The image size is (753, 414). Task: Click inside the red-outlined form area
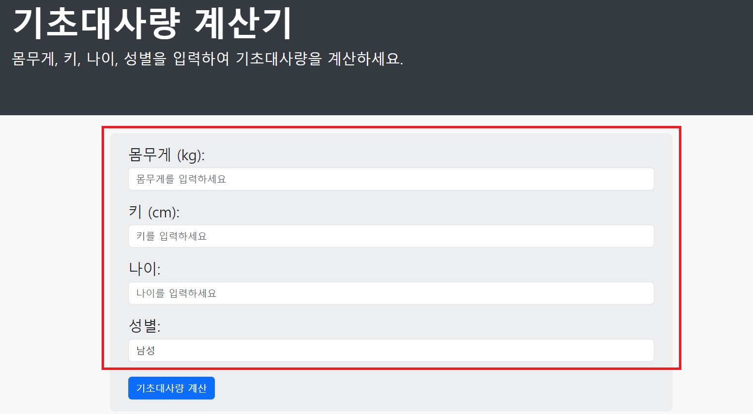click(390, 247)
